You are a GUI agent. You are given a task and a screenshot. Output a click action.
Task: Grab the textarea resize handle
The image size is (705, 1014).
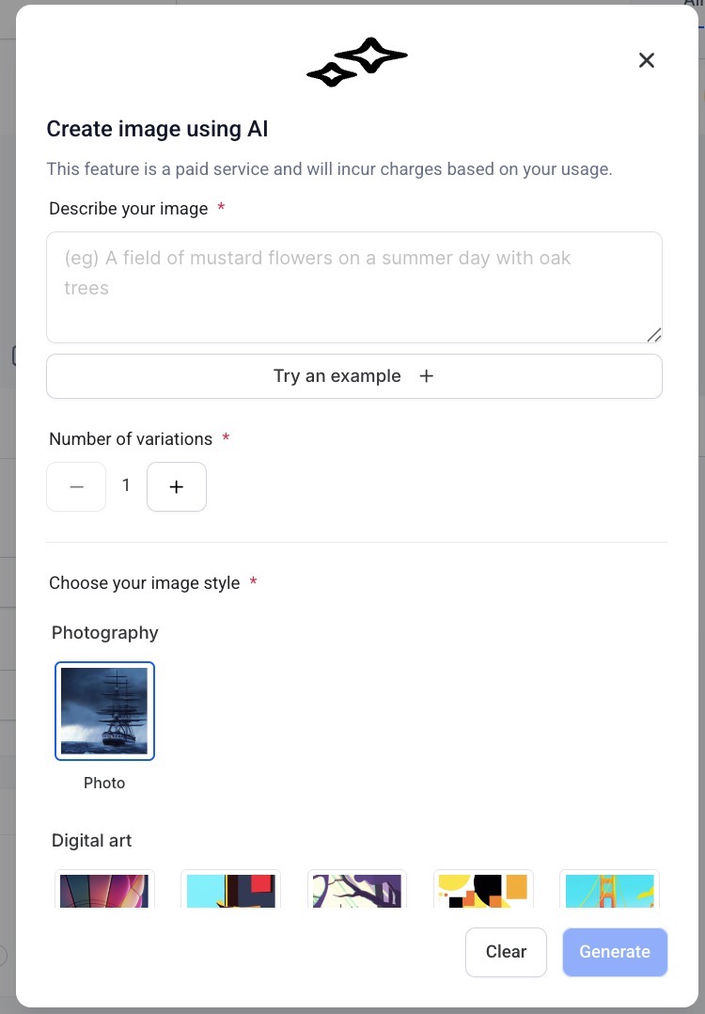coord(654,334)
